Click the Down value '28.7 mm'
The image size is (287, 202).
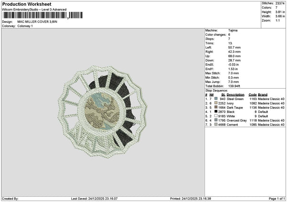point(234,60)
